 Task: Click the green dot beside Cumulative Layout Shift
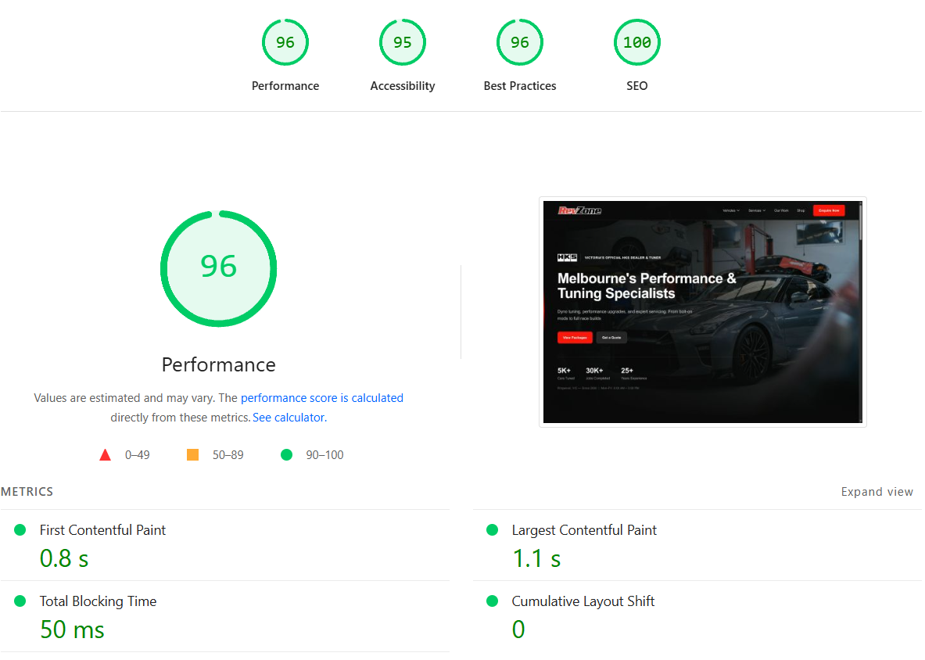coord(492,601)
